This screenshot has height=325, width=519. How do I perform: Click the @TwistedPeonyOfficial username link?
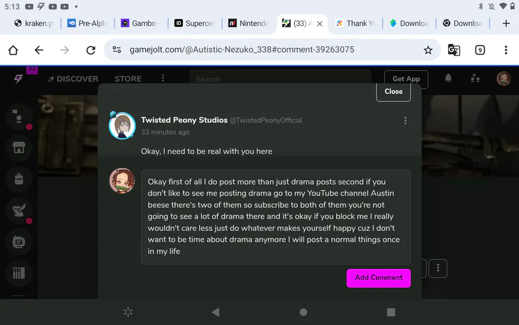[266, 120]
